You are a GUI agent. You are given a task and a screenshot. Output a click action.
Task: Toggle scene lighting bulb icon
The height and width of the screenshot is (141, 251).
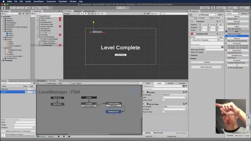point(85,14)
